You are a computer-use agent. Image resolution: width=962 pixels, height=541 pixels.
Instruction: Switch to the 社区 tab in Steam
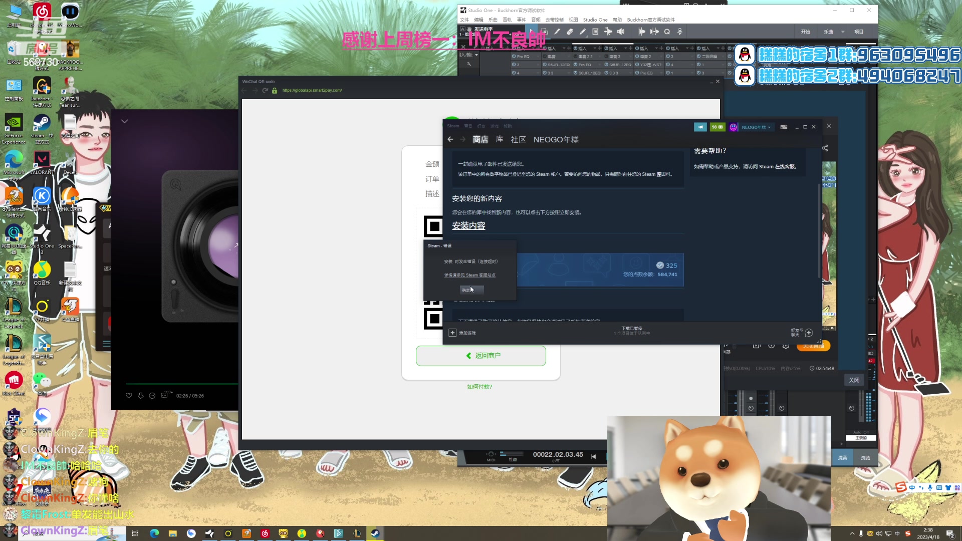click(518, 140)
